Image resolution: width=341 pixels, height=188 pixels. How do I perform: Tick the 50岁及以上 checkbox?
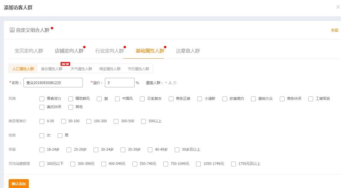177,150
